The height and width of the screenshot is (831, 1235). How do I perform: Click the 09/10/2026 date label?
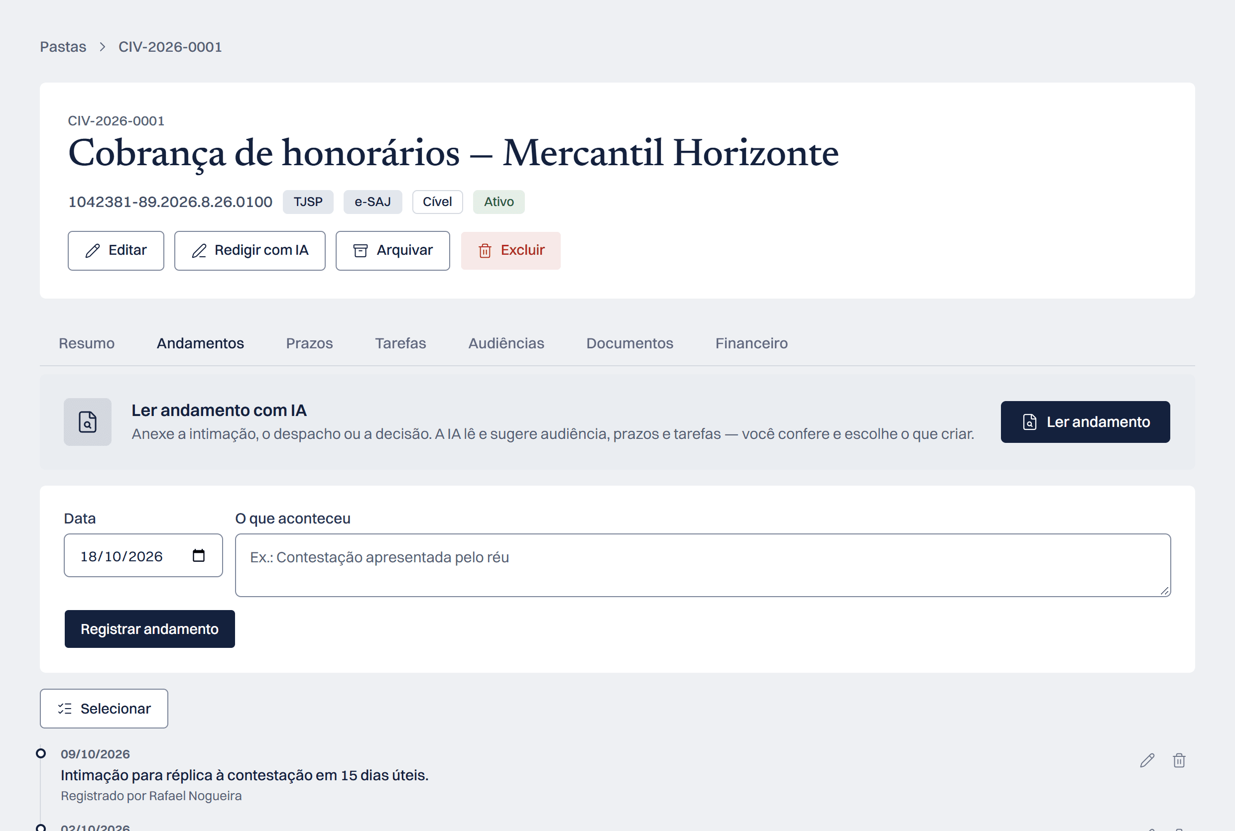[95, 754]
